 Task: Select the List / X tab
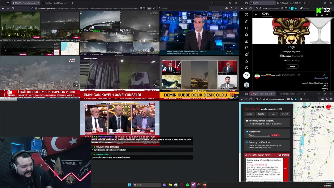coord(262,3)
